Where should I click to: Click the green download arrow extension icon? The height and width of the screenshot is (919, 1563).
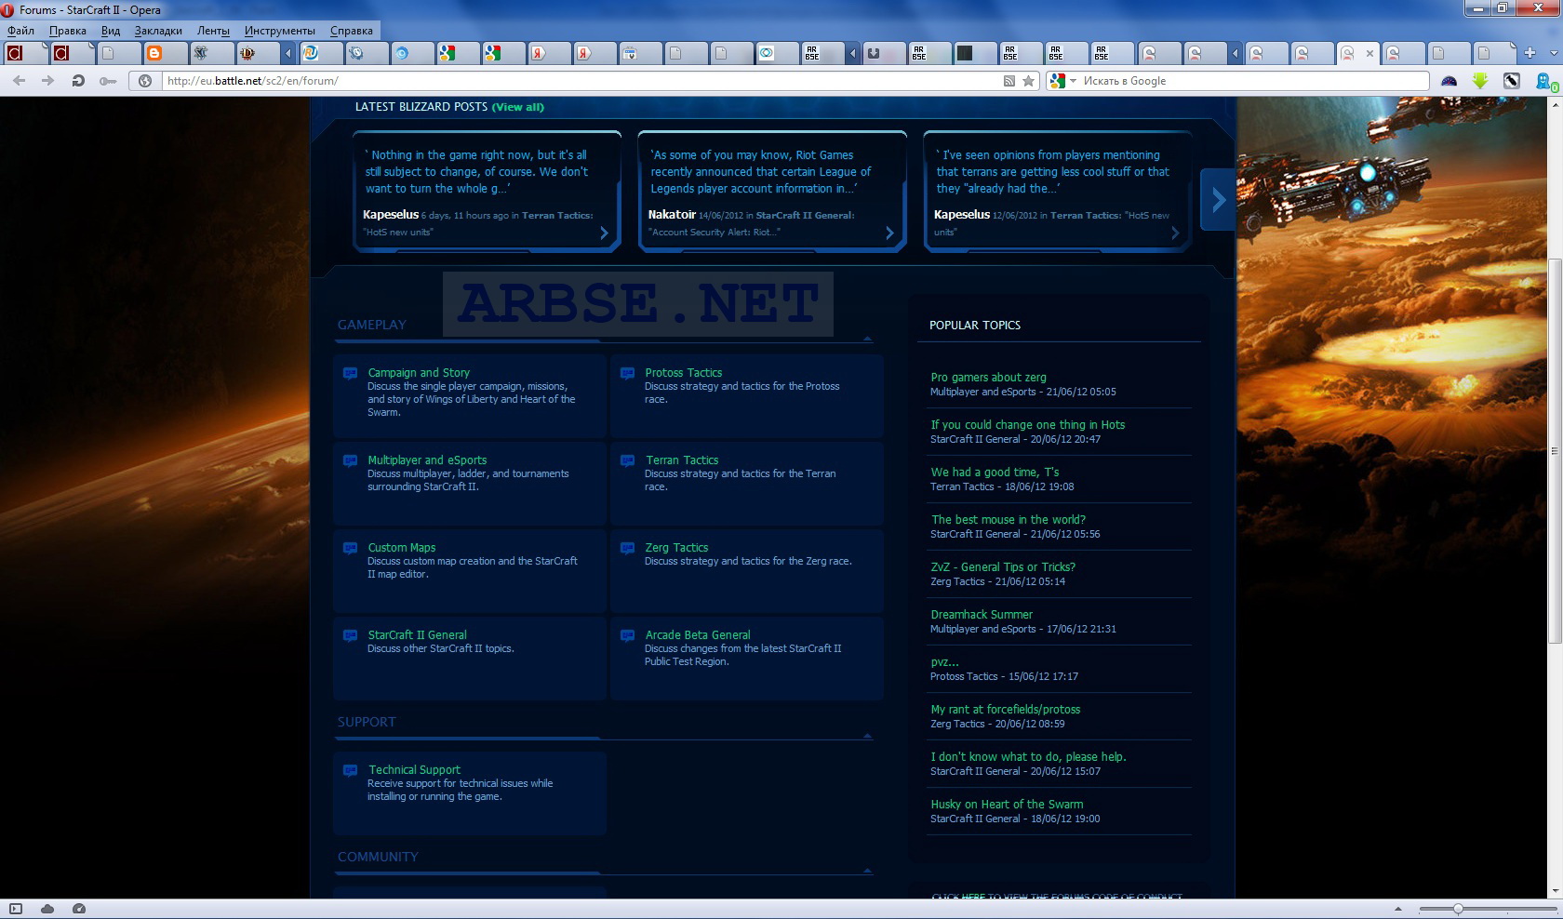(x=1480, y=81)
